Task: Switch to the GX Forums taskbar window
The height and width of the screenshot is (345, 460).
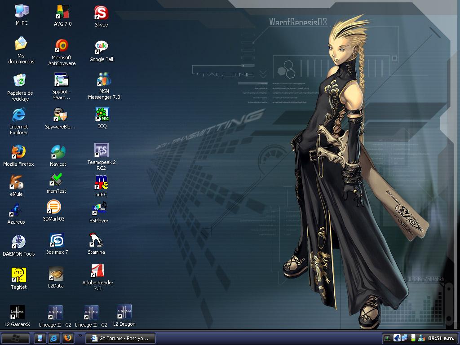Action: coord(120,338)
